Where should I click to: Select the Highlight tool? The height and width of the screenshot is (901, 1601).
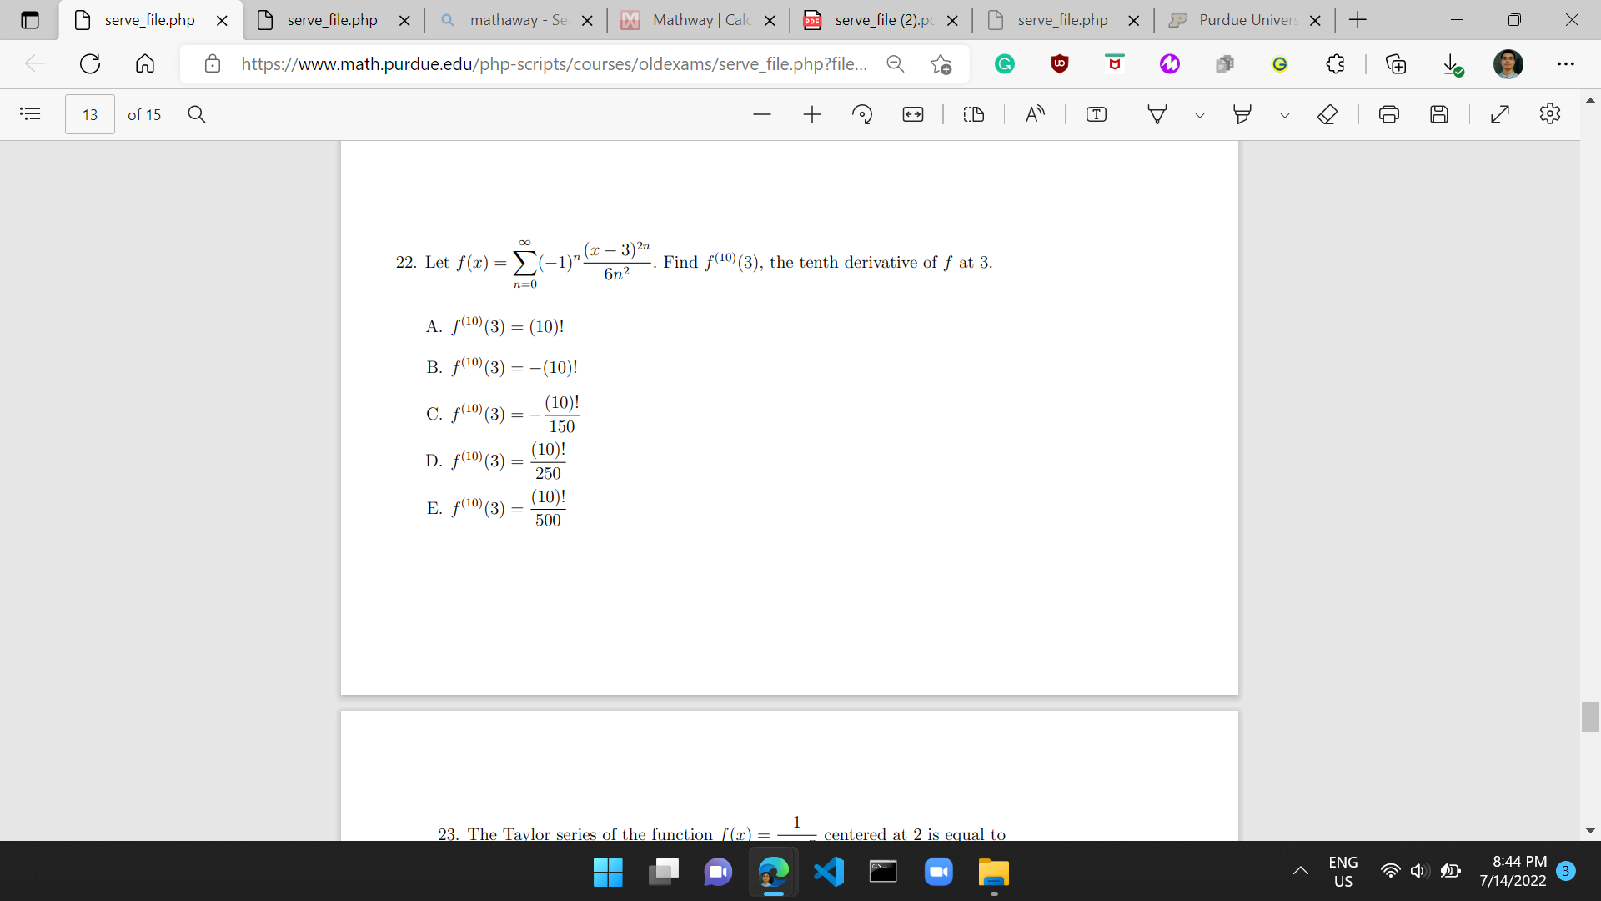pos(1242,114)
